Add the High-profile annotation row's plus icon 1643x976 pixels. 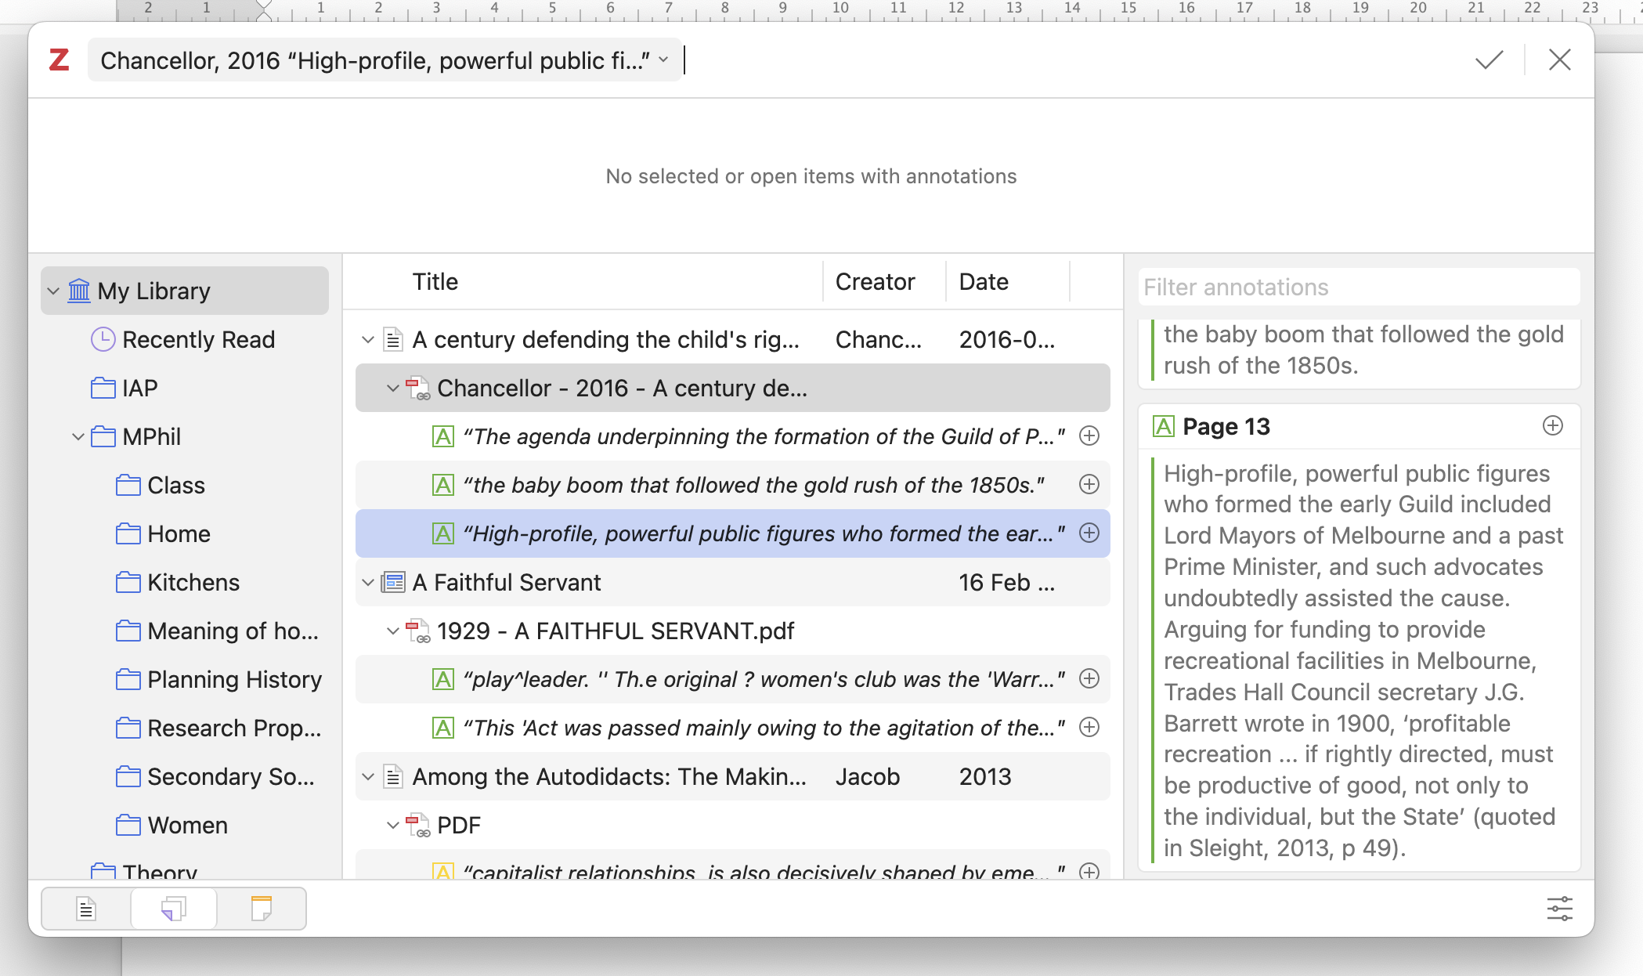pyautogui.click(x=1089, y=533)
